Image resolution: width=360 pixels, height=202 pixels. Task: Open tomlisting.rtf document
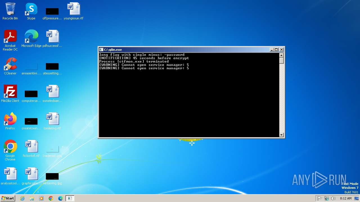click(52, 121)
